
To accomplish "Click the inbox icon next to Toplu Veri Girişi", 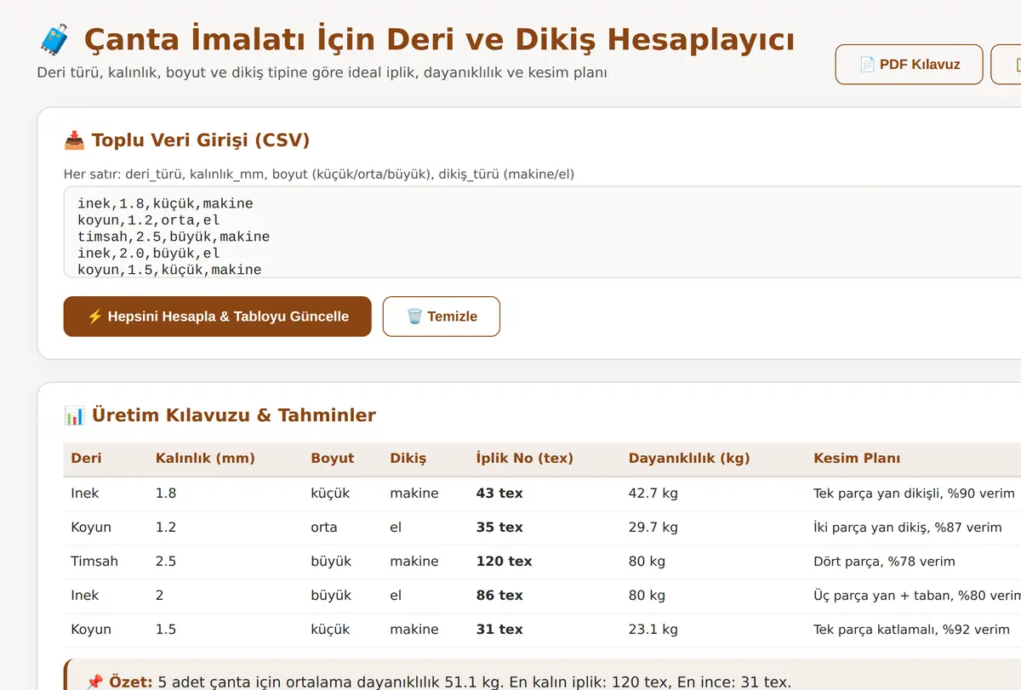I will [x=74, y=140].
